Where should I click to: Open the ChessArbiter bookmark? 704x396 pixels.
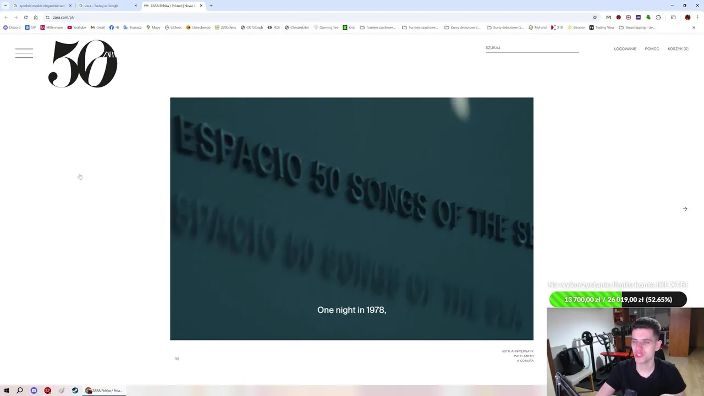pos(296,28)
